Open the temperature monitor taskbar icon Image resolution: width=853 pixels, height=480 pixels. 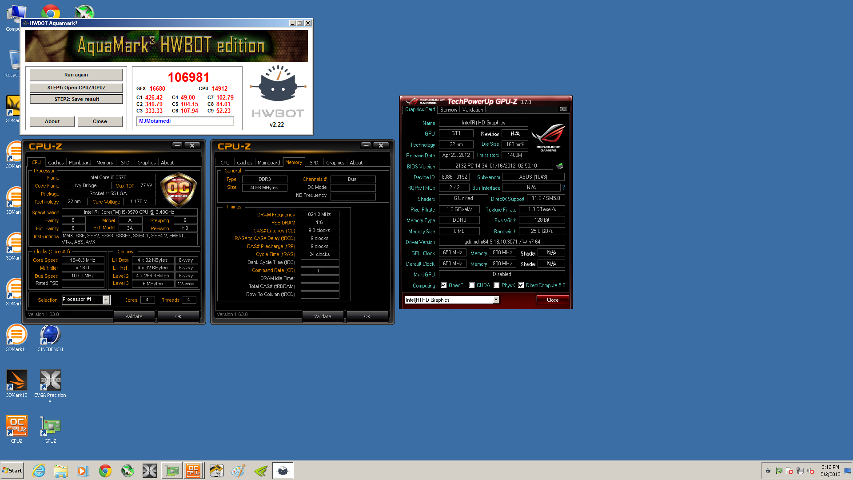pyautogui.click(x=216, y=471)
